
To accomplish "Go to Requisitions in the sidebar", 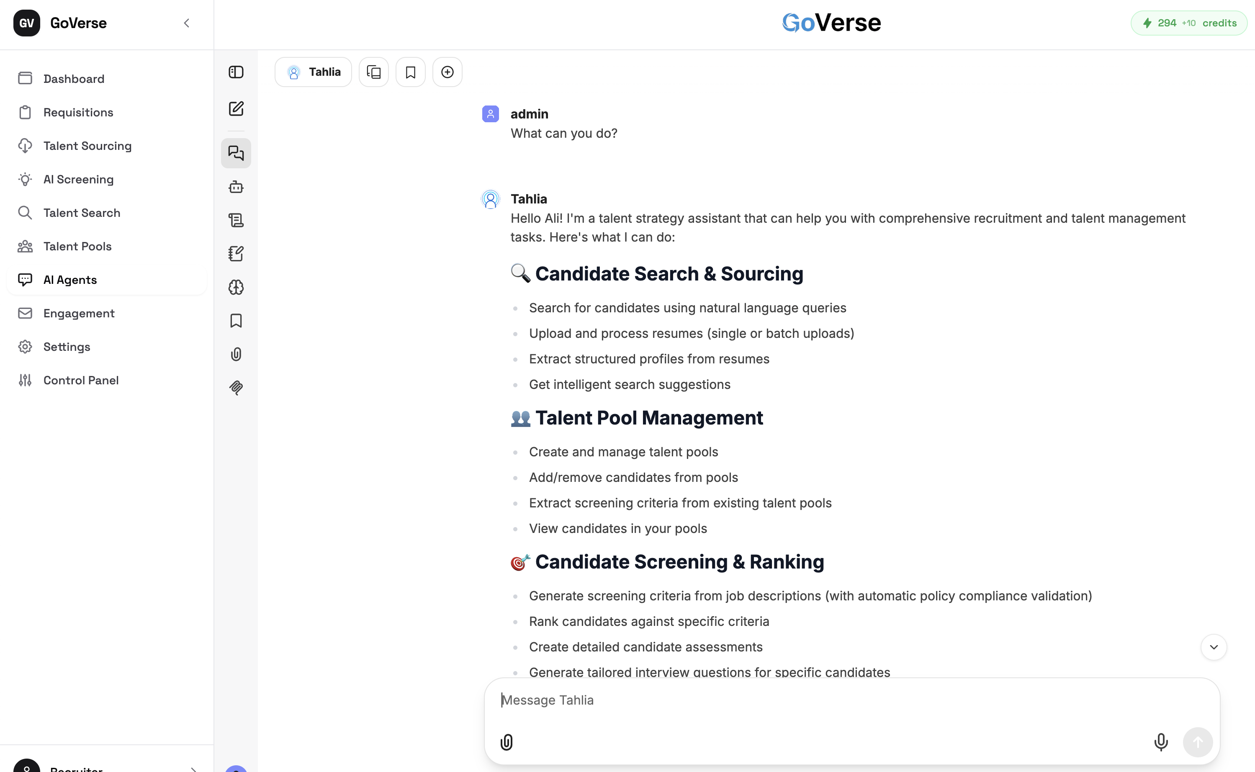I will pyautogui.click(x=107, y=112).
